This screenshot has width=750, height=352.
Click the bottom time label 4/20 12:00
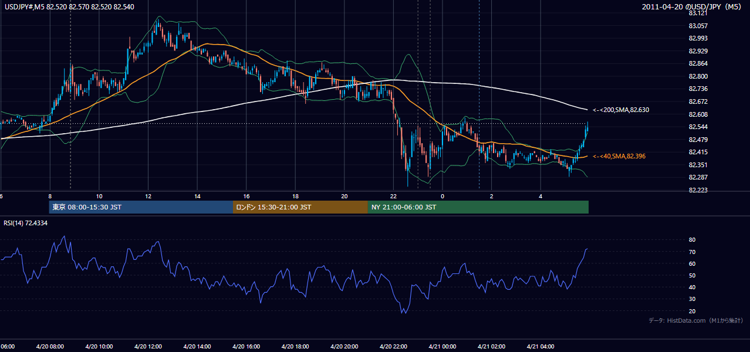pos(148,347)
